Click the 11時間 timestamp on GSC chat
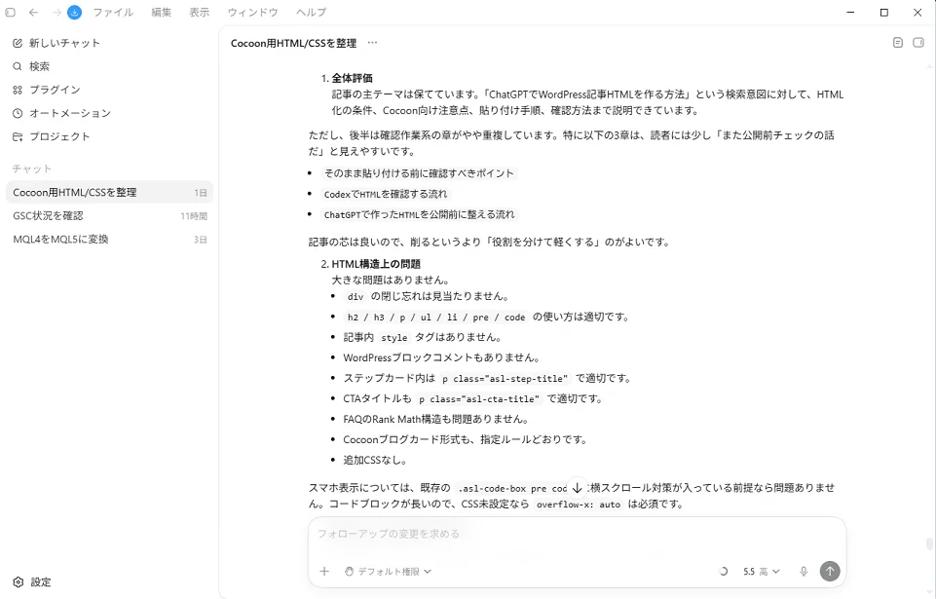The height and width of the screenshot is (599, 936). (x=194, y=216)
